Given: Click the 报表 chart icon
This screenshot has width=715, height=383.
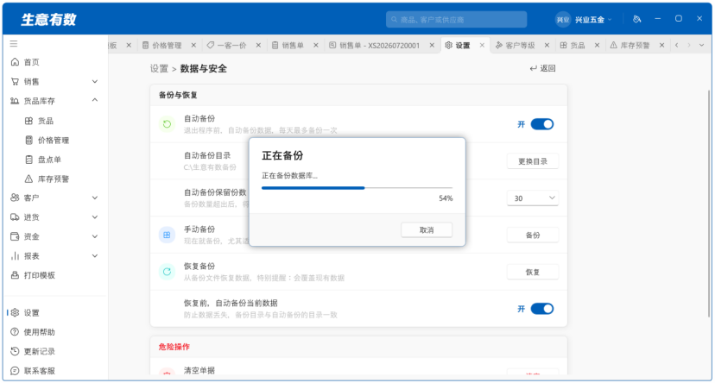Looking at the screenshot, I should coord(15,256).
